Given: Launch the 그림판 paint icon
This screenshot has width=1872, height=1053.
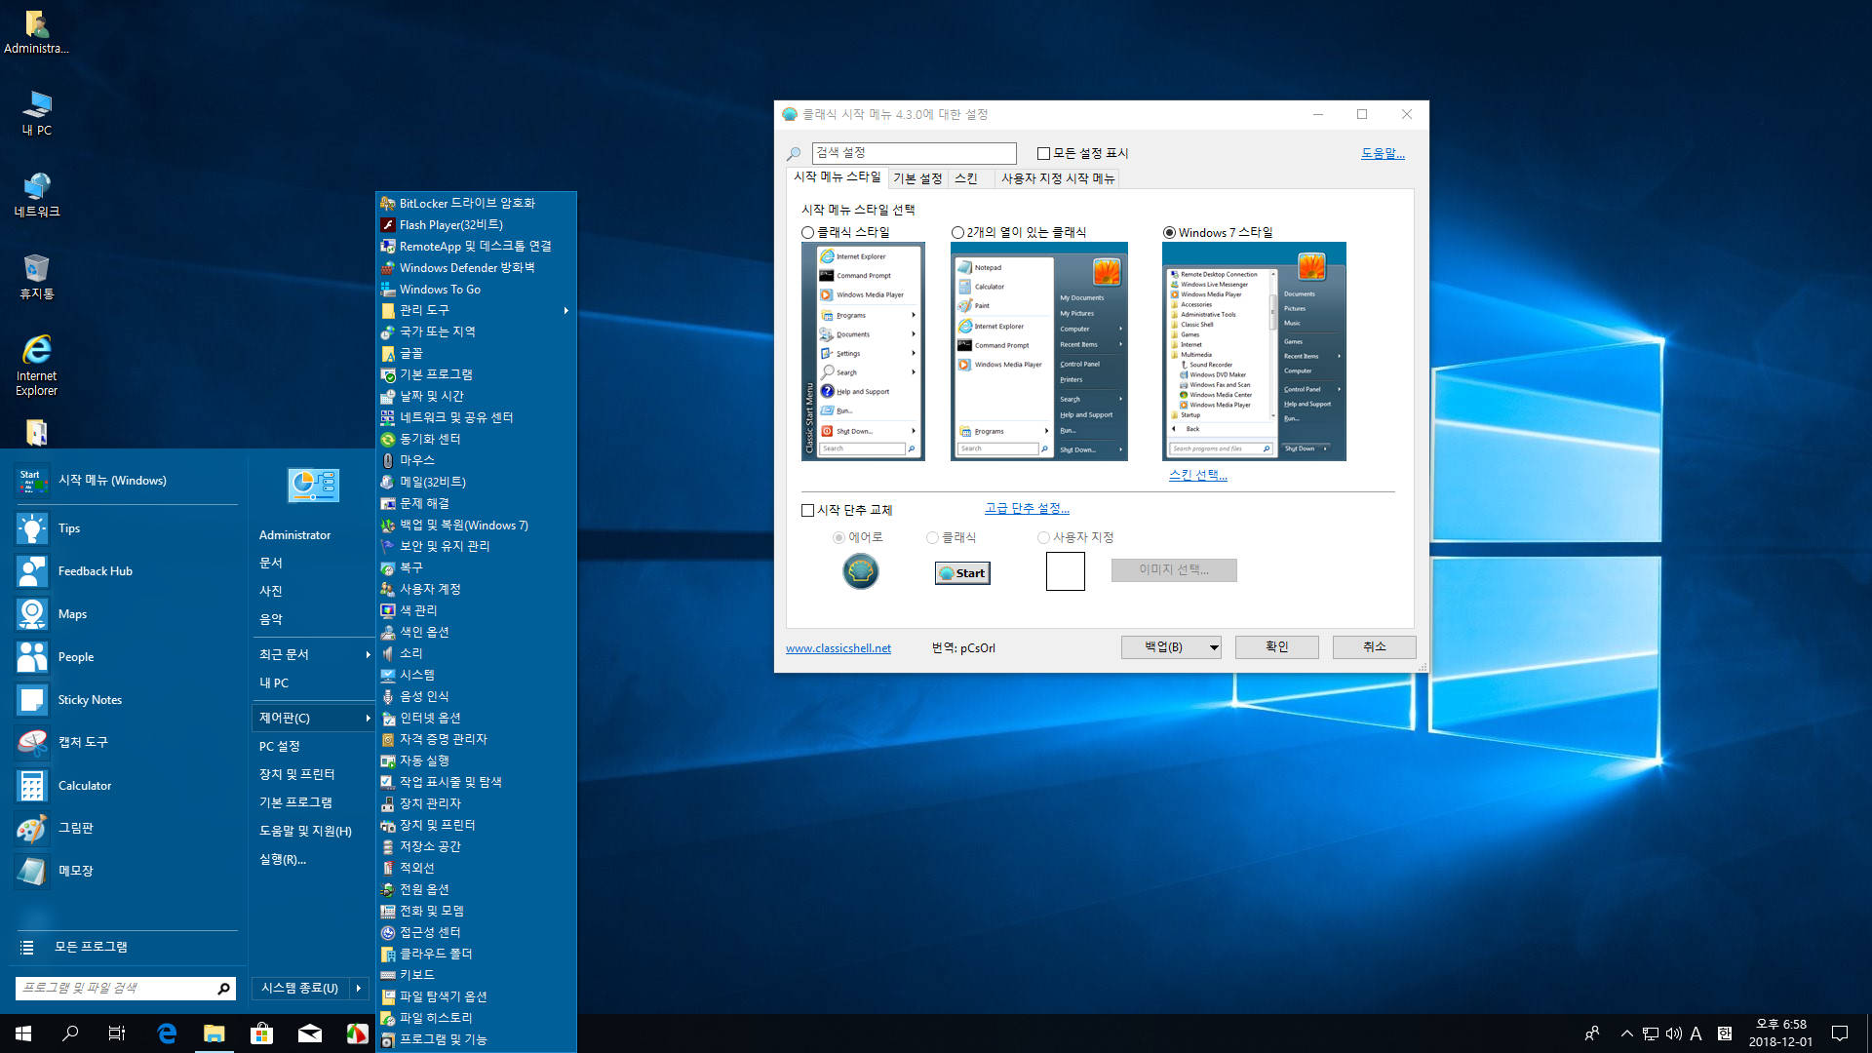Looking at the screenshot, I should tap(32, 828).
